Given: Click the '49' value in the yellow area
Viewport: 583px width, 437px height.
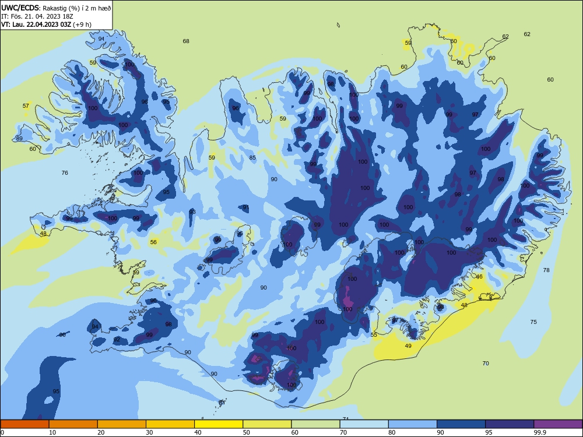Looking at the screenshot, I should (x=408, y=346).
